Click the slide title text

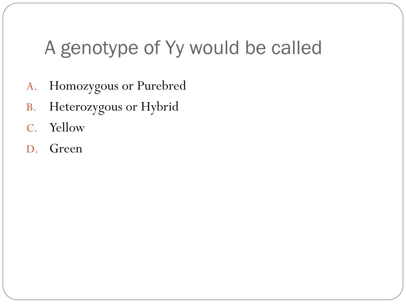coord(183,48)
